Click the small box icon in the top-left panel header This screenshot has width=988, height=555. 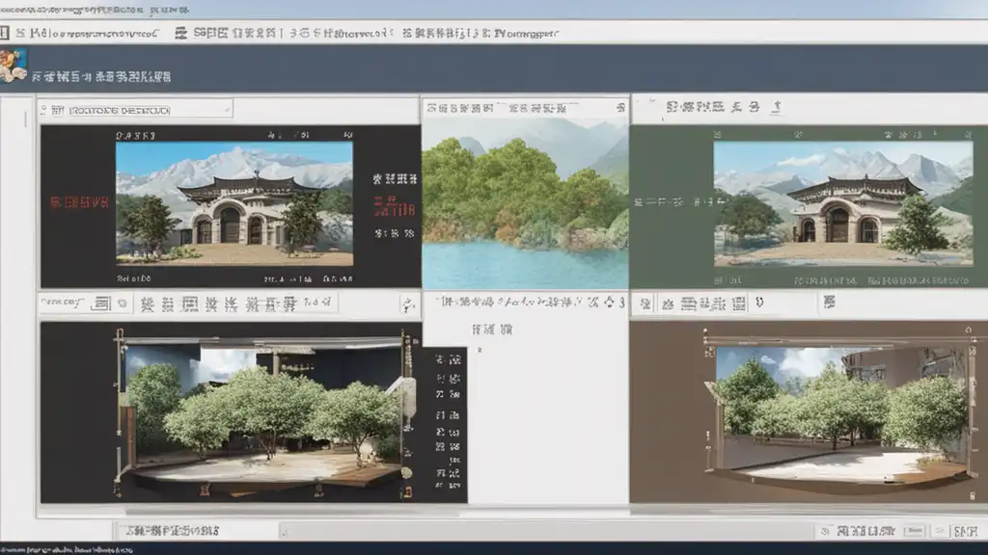click(56, 109)
